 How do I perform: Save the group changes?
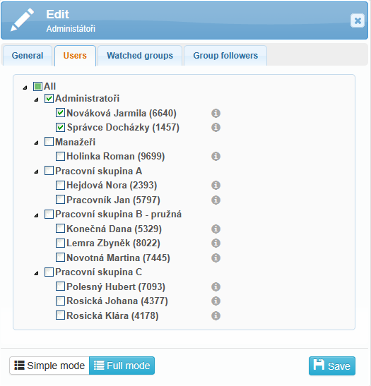coord(332,366)
